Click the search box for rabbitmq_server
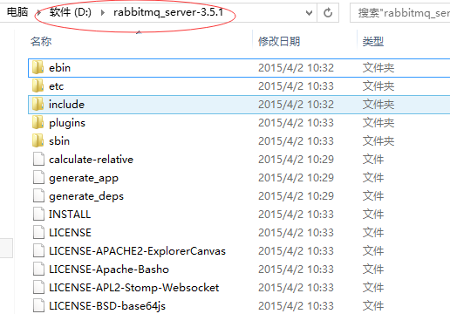Viewport: 450px width, 314px height. (400, 13)
